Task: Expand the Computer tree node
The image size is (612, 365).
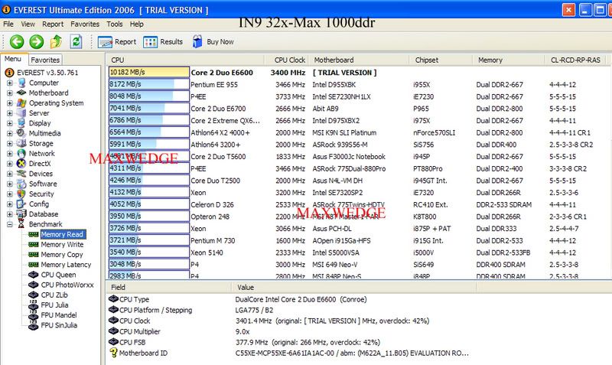Action: click(9, 83)
